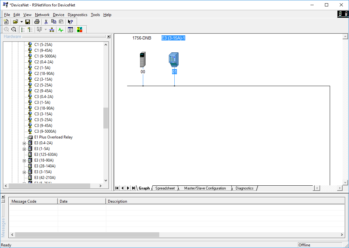Click hardware tree vertical scrollbar thumb
Viewport: 349px width, 248px height.
[x=106, y=118]
